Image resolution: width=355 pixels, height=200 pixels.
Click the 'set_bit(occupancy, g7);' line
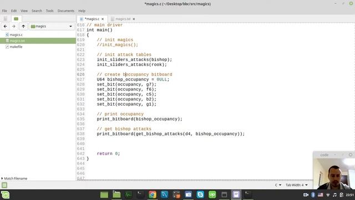pos(126,84)
